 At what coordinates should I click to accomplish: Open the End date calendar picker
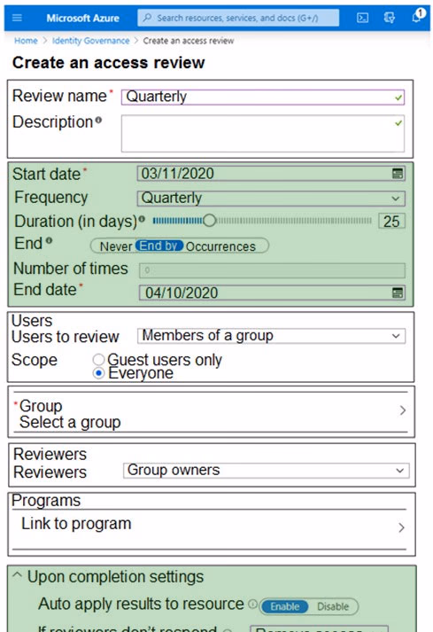(x=398, y=293)
